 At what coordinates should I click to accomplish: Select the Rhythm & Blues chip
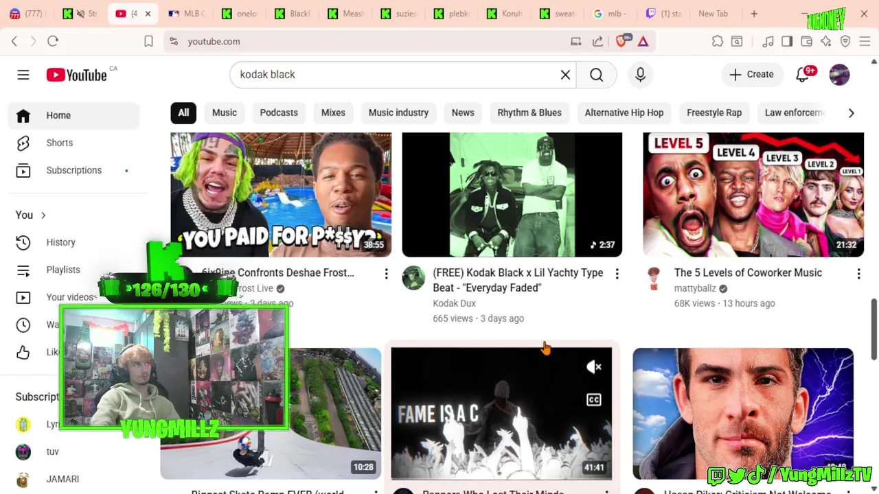click(529, 113)
